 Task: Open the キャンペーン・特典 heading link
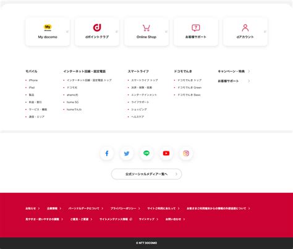[231, 71]
